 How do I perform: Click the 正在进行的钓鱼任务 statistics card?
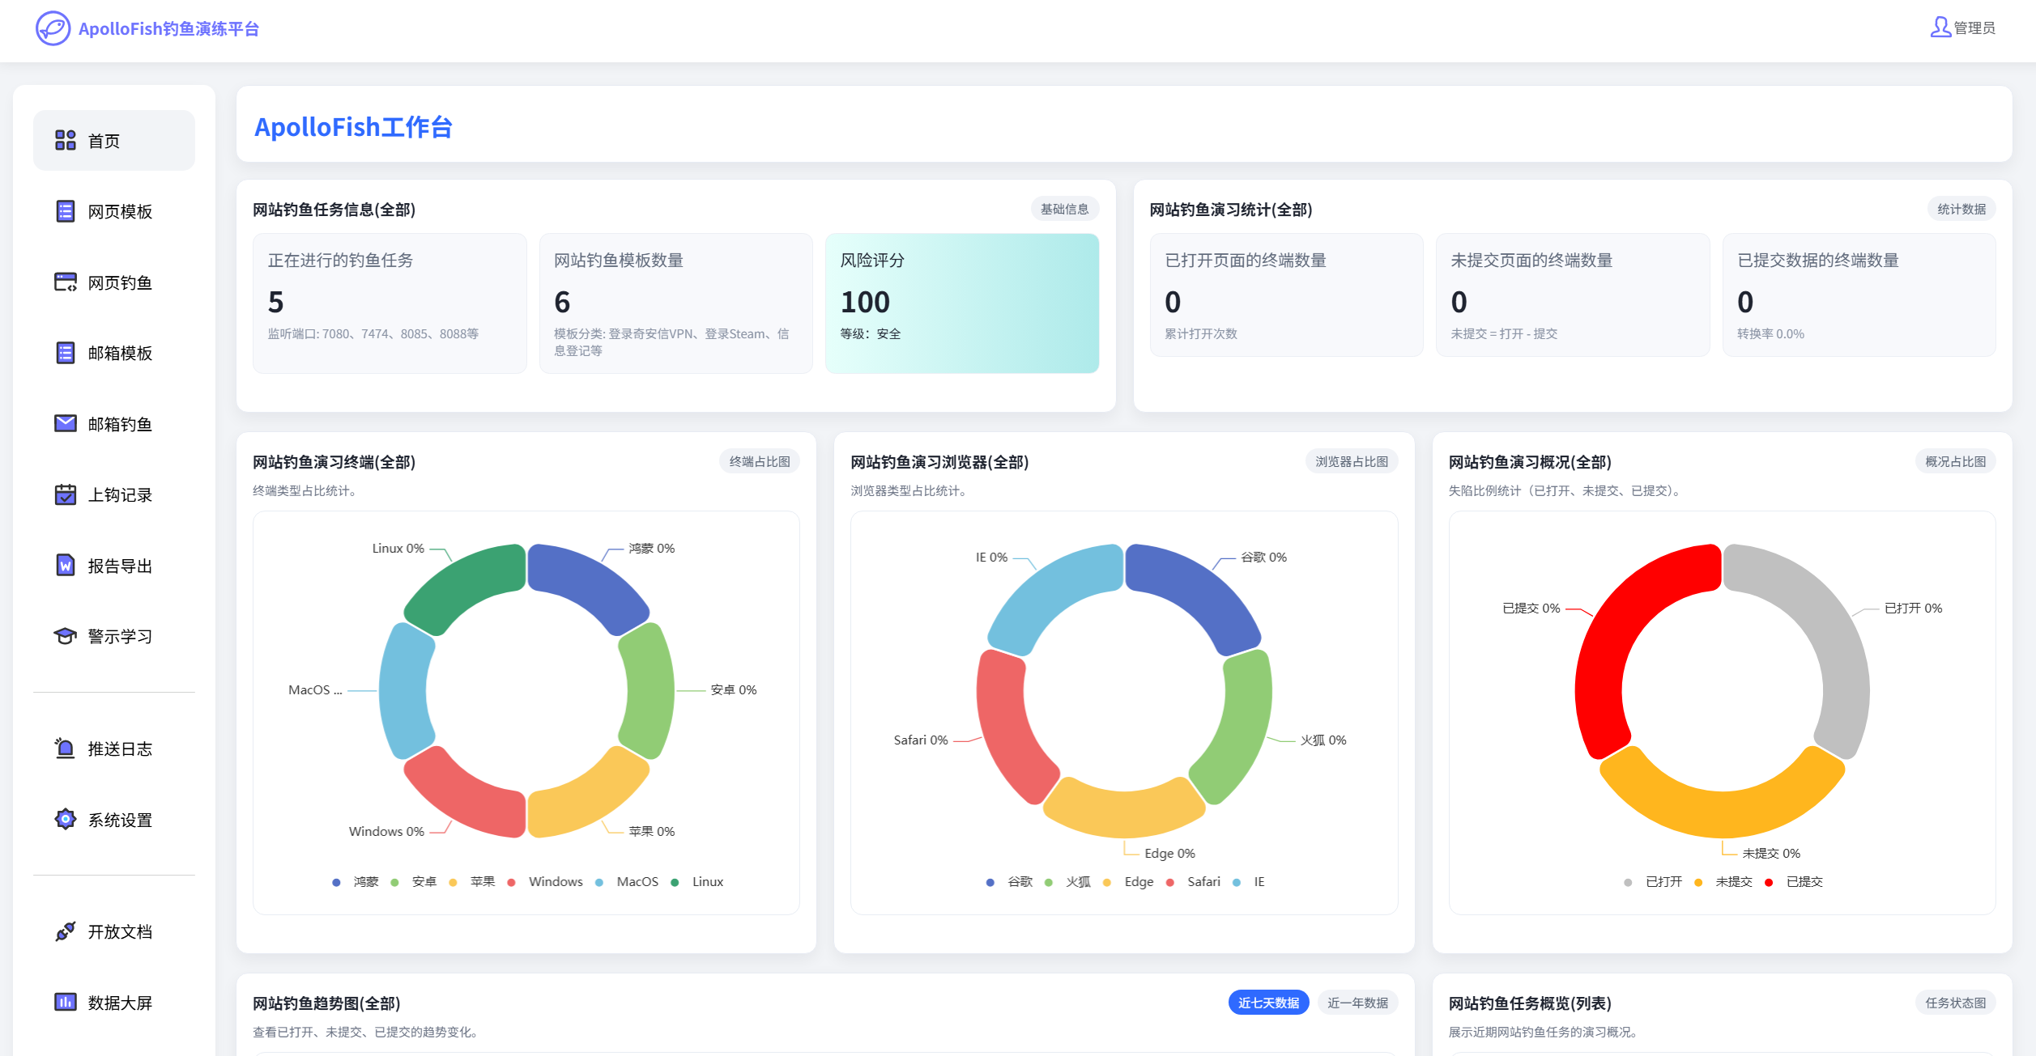[390, 303]
